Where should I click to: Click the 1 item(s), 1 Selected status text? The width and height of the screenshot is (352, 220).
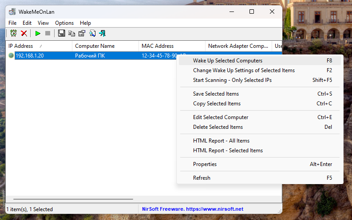click(x=30, y=209)
